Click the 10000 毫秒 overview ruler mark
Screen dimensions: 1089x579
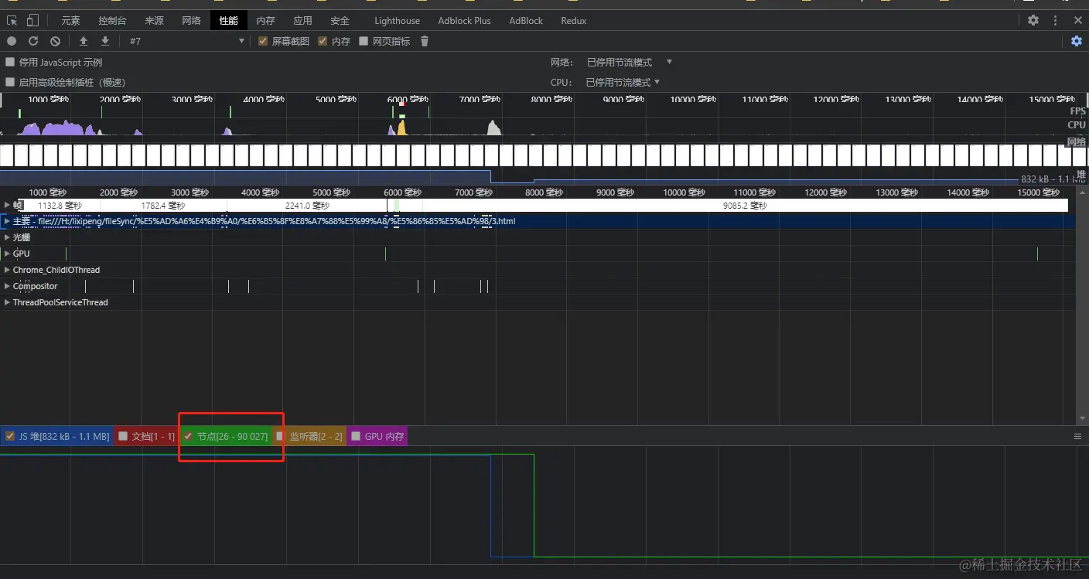point(693,100)
